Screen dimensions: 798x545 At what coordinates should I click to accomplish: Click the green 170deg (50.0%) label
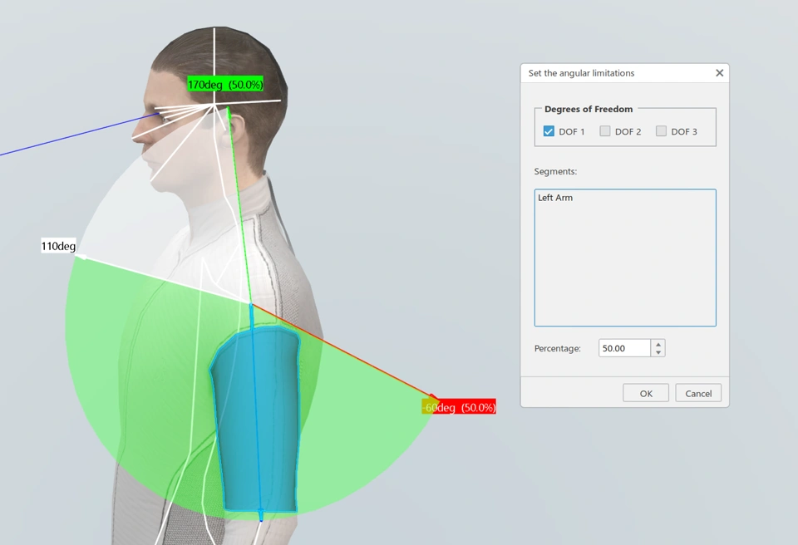coord(225,85)
